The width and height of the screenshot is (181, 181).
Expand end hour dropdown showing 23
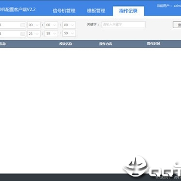tap(34, 34)
